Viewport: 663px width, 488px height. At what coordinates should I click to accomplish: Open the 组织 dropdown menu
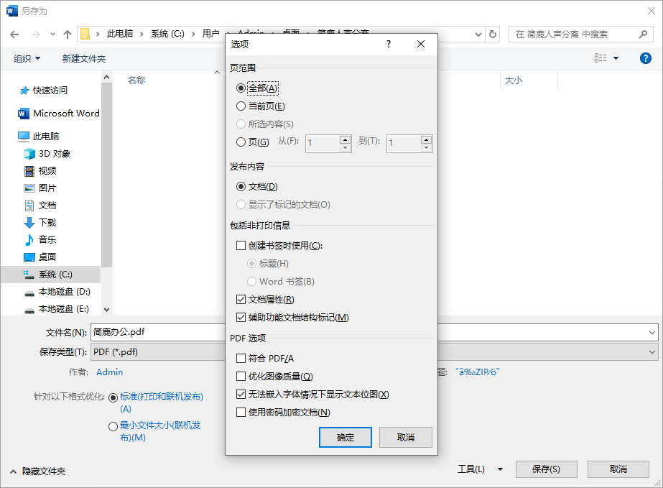[24, 58]
